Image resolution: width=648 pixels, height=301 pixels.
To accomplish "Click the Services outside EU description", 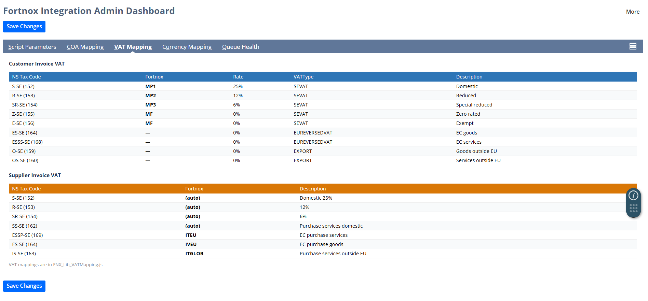I will [478, 160].
